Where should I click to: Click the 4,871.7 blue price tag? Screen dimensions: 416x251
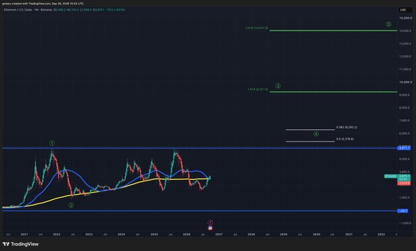404,148
